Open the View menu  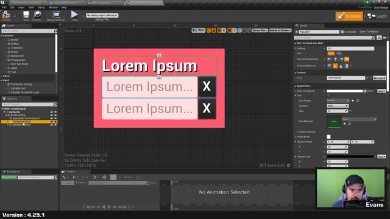click(x=31, y=7)
